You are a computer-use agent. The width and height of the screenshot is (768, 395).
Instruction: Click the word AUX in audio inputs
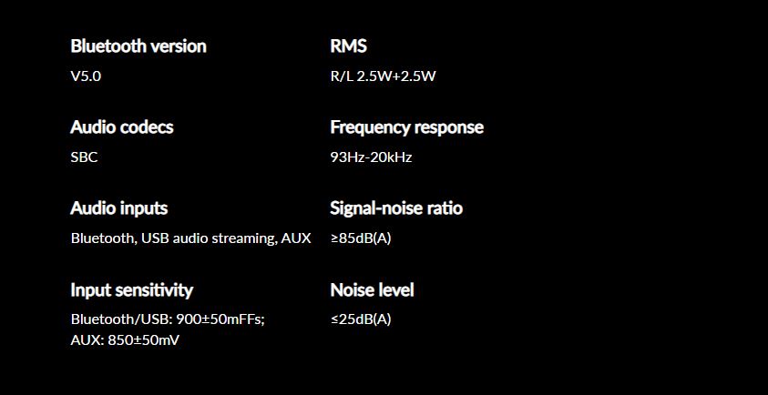pyautogui.click(x=296, y=238)
